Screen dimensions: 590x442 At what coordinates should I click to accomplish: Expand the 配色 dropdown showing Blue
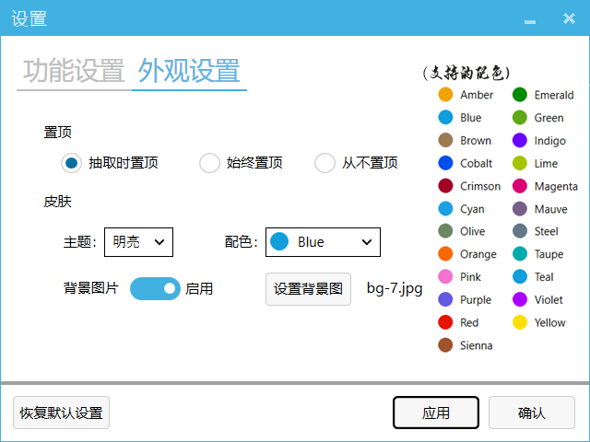pyautogui.click(x=323, y=242)
